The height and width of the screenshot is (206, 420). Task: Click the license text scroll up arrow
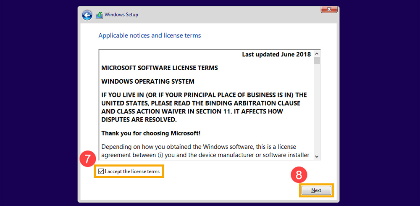(317, 54)
